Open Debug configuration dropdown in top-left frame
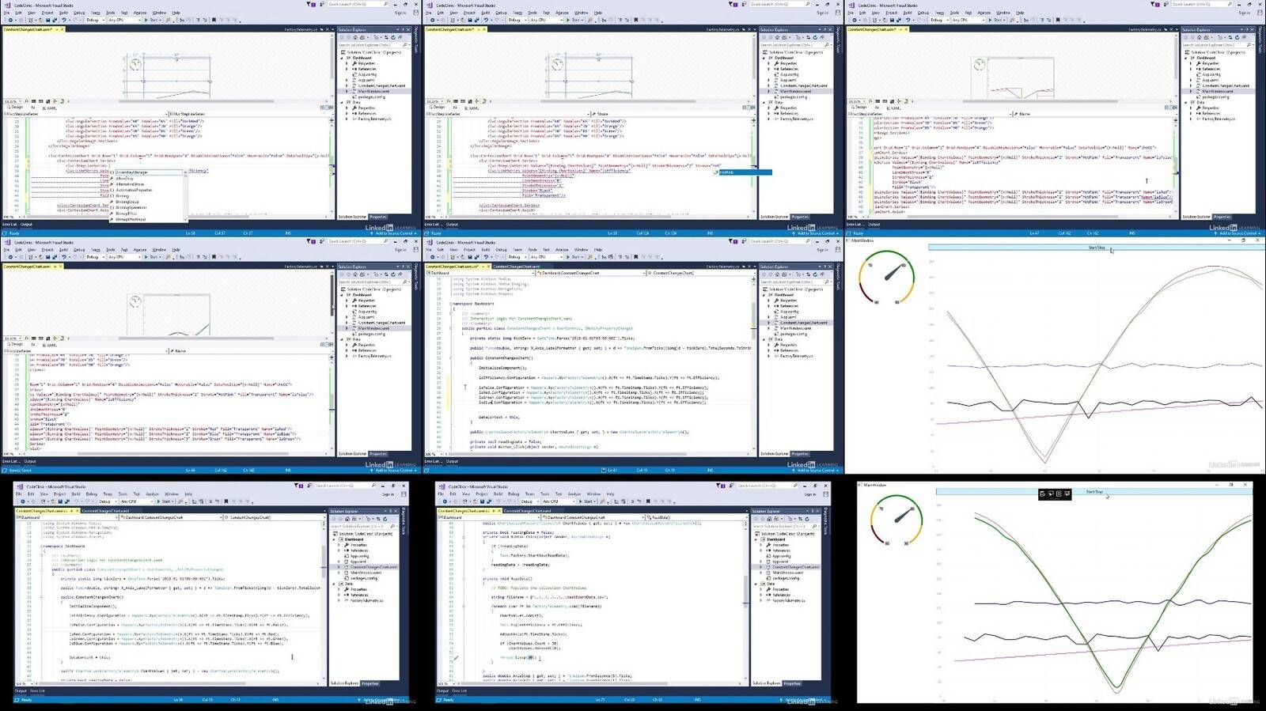Image resolution: width=1266 pixels, height=711 pixels. point(94,20)
